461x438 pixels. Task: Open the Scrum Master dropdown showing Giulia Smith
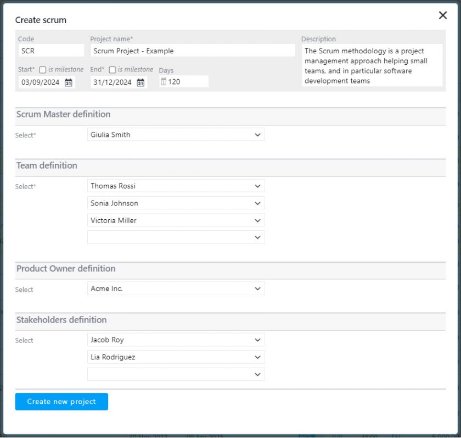[257, 134]
